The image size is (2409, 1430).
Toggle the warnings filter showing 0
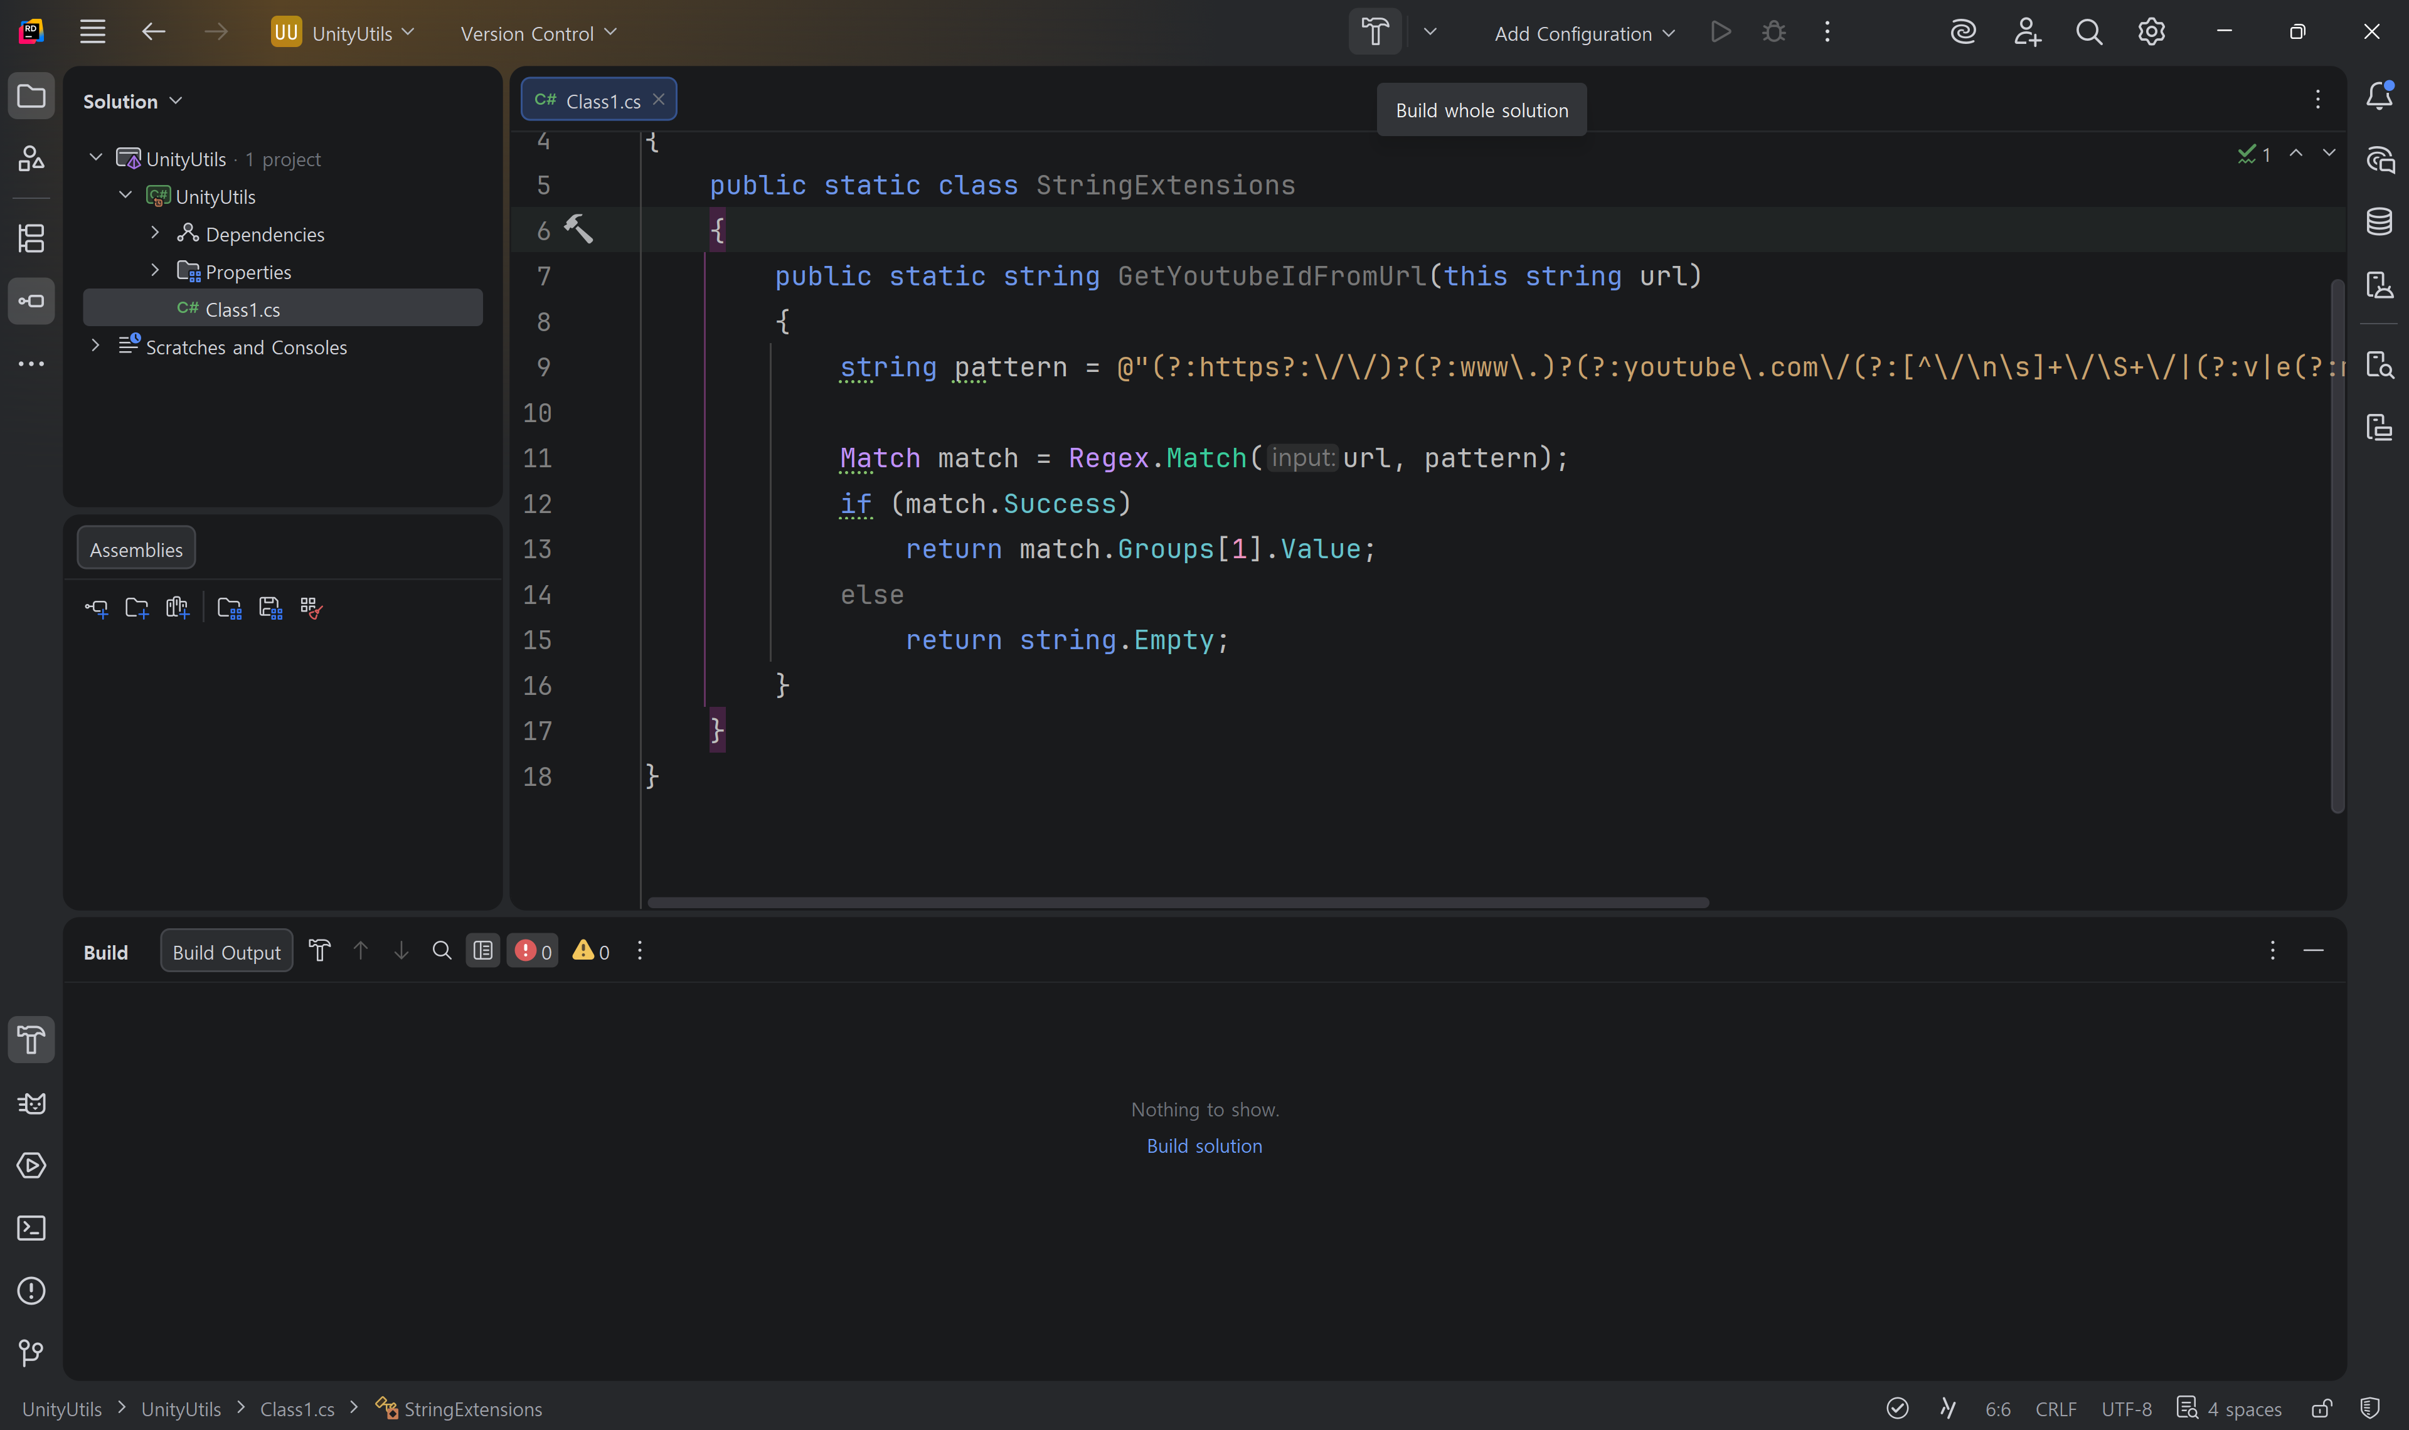coord(591,951)
